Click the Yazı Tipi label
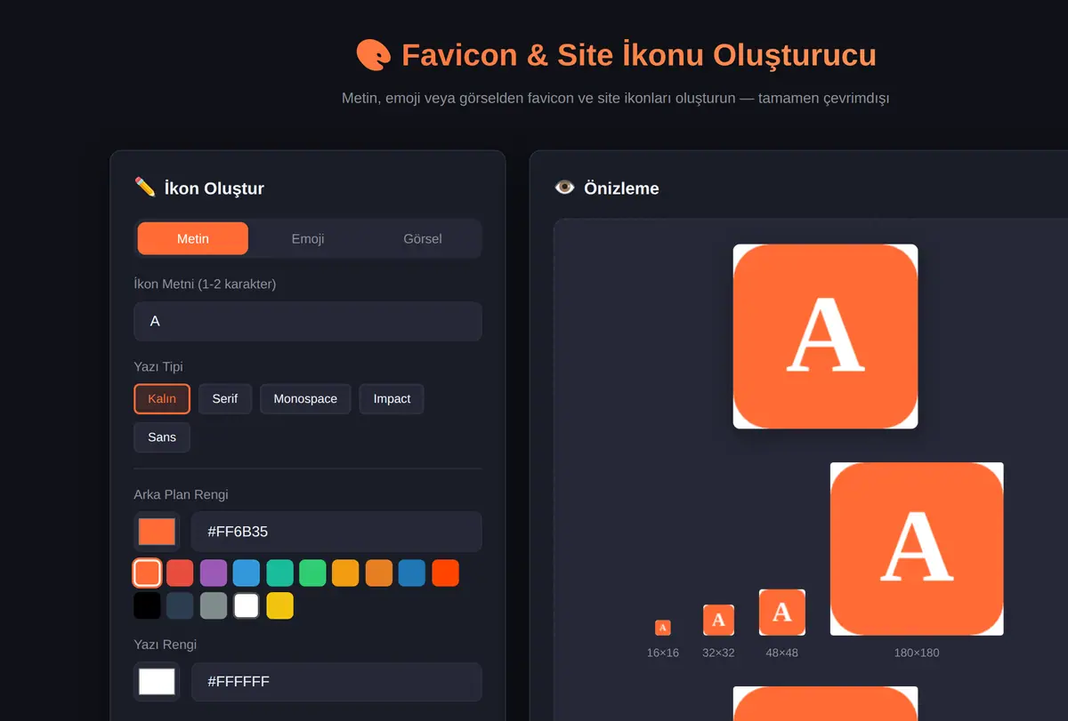The height and width of the screenshot is (721, 1068). (x=158, y=366)
